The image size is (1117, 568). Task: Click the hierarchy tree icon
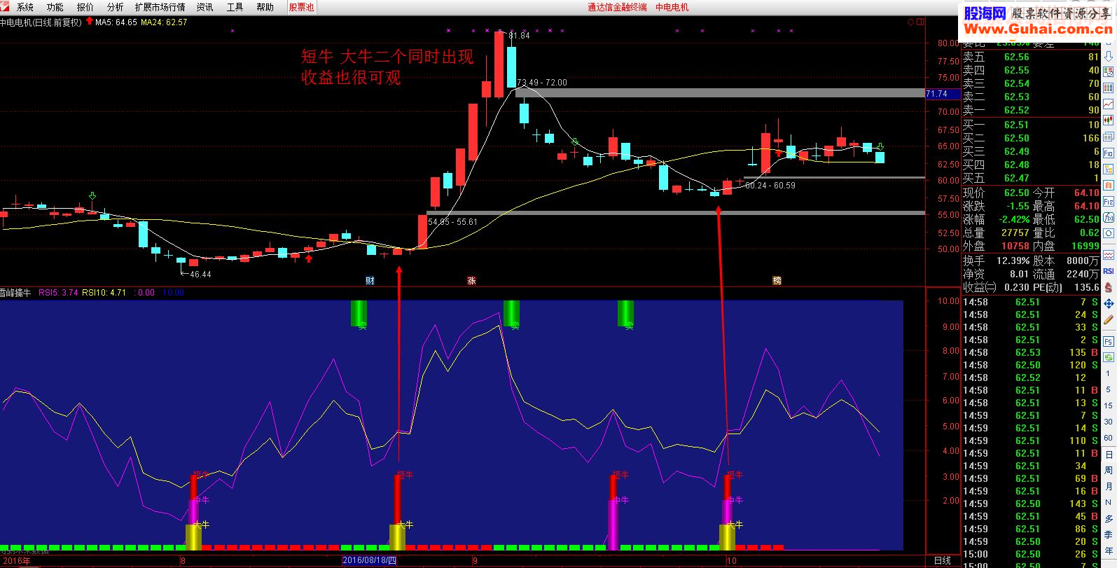coord(1109,169)
